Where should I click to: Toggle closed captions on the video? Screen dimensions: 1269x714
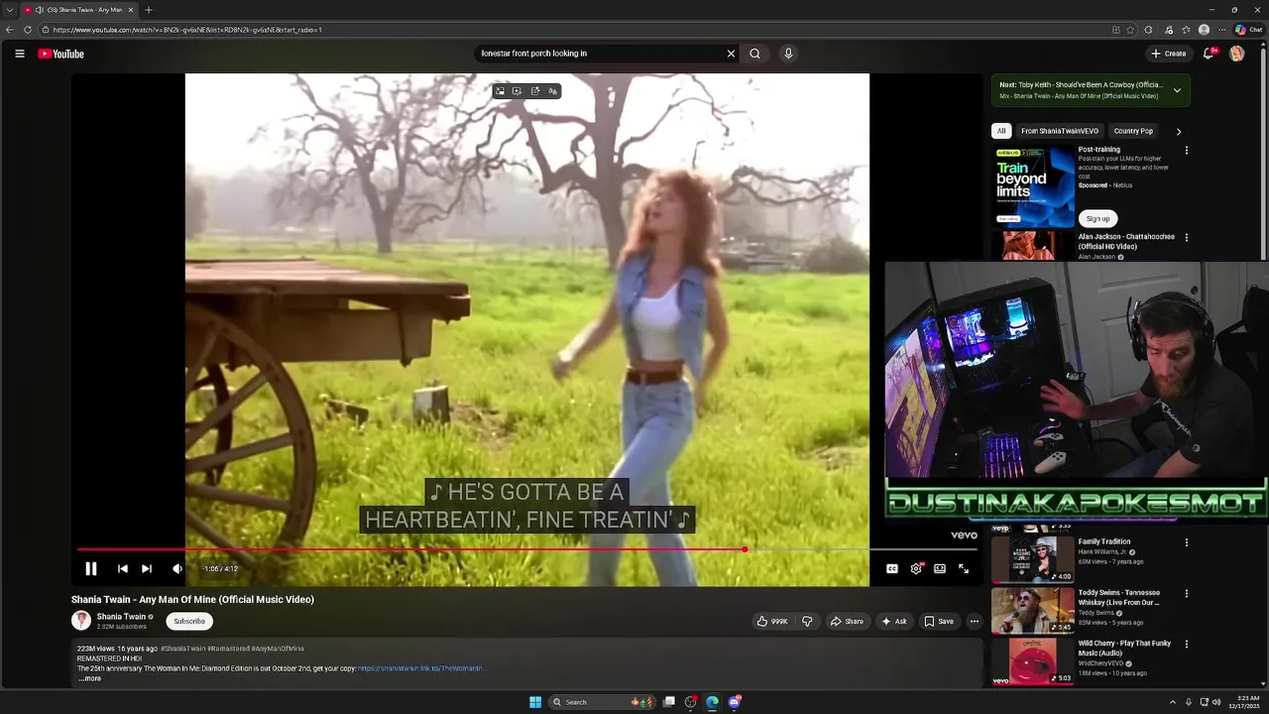pyautogui.click(x=892, y=568)
